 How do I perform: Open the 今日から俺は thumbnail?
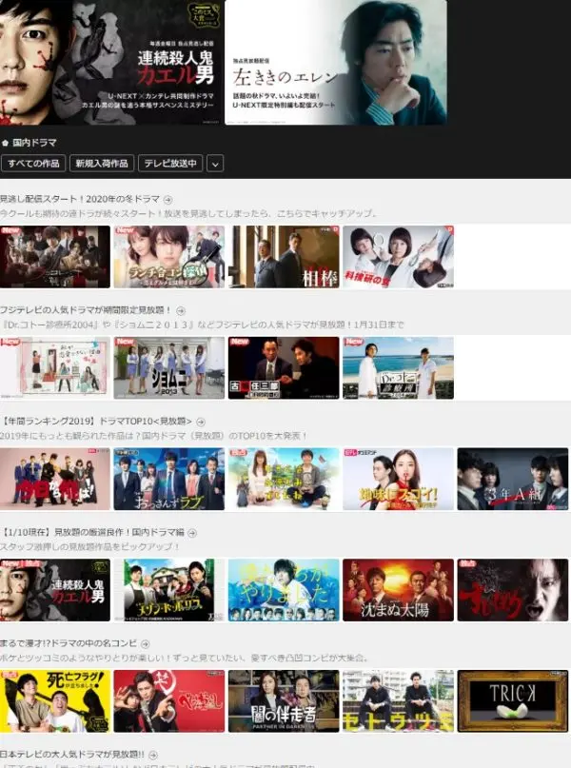pyautogui.click(x=55, y=479)
